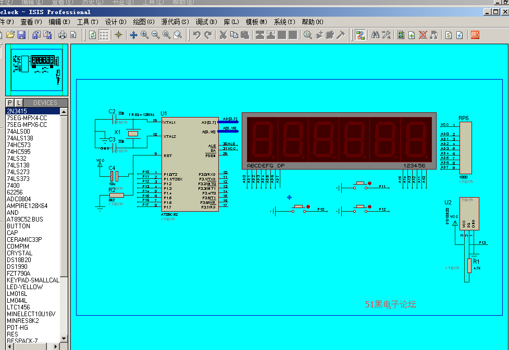
Task: Click the Block Copy icon
Action: tap(259, 35)
